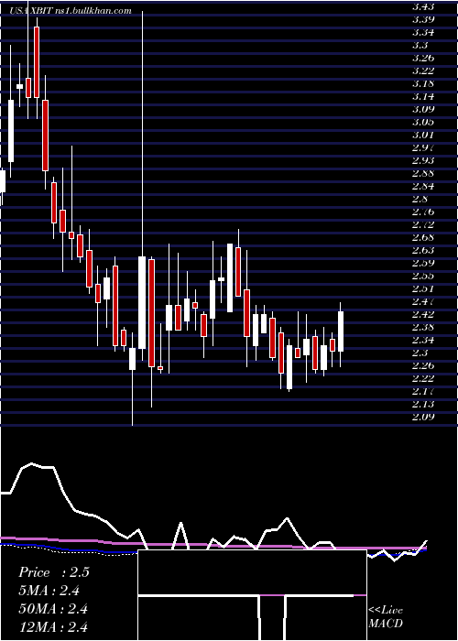This screenshot has height=641, width=458.
Task: Click the 2.68 price label
Action: 423,237
